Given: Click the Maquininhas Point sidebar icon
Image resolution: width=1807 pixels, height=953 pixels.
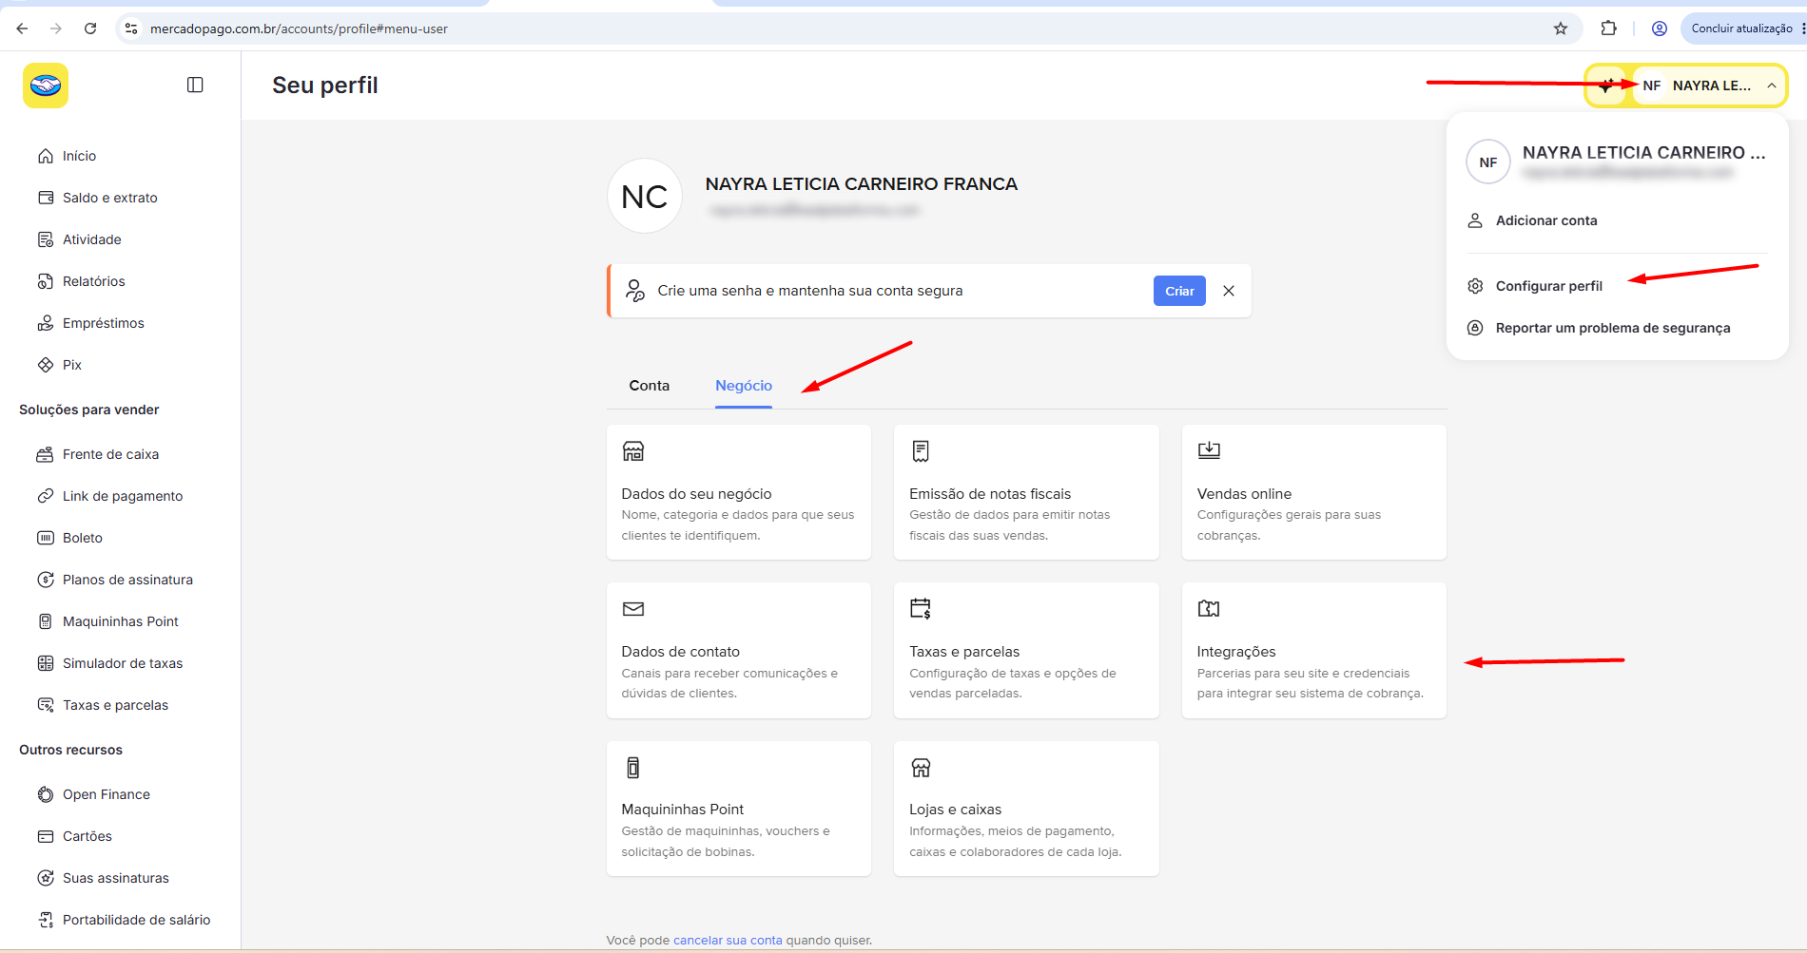Looking at the screenshot, I should tap(46, 621).
